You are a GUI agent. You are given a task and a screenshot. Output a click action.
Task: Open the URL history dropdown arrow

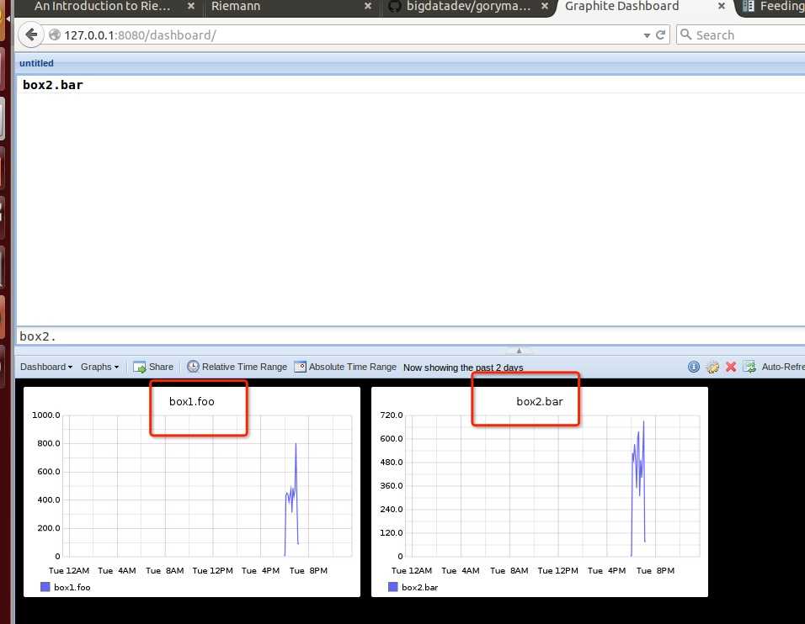[x=647, y=35]
